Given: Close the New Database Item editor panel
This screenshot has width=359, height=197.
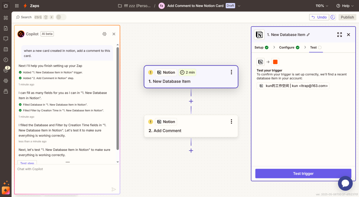Looking at the screenshot, I should [348, 35].
